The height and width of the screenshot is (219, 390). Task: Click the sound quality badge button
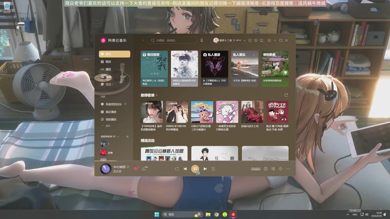(255, 169)
